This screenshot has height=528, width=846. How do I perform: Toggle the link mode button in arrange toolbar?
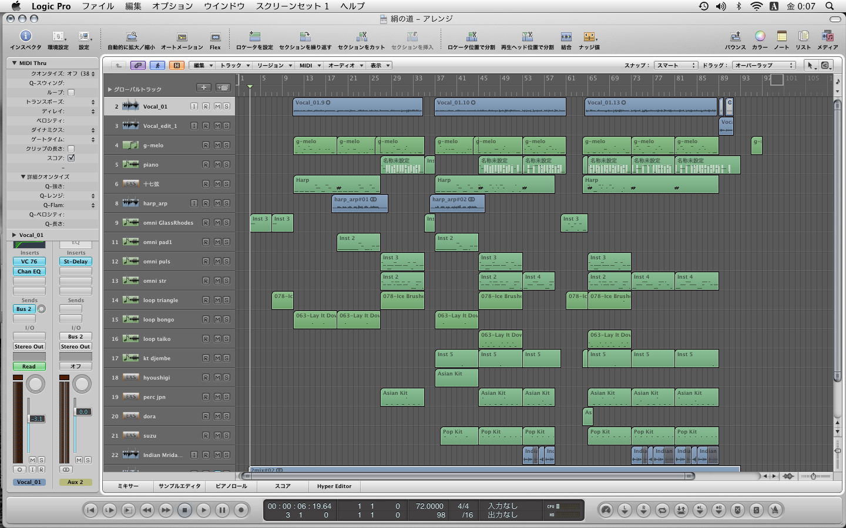pyautogui.click(x=137, y=65)
